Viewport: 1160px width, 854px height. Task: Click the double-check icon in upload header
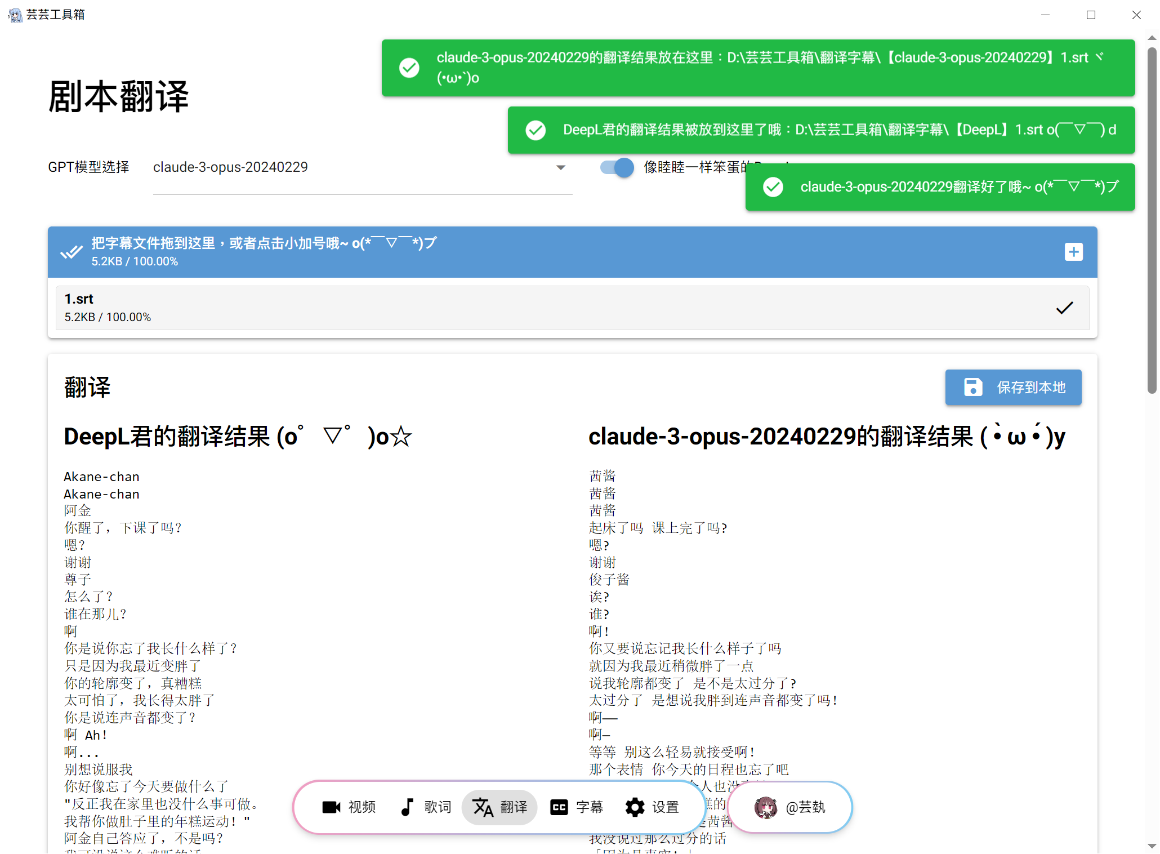point(72,252)
